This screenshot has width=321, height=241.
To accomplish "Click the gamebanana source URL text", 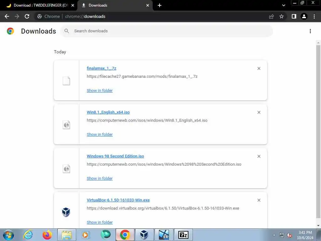I will point(142,77).
